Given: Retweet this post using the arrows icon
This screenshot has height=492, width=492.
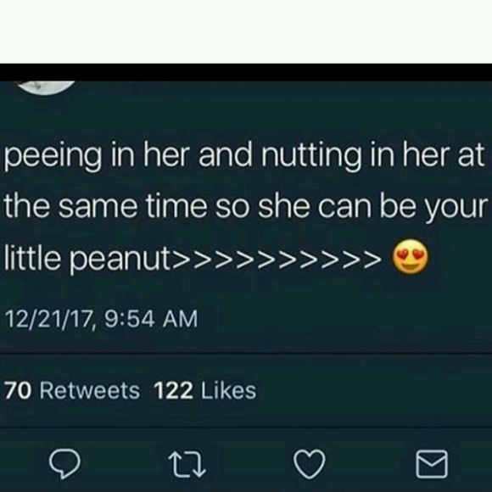Looking at the screenshot, I should [187, 464].
